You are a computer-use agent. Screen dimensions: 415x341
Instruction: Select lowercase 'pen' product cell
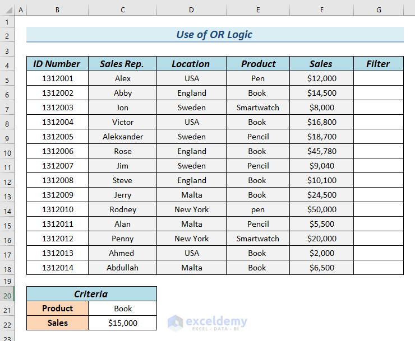(258, 209)
